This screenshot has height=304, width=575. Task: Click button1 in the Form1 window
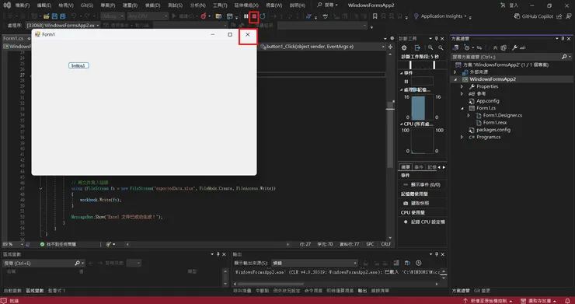[78, 65]
